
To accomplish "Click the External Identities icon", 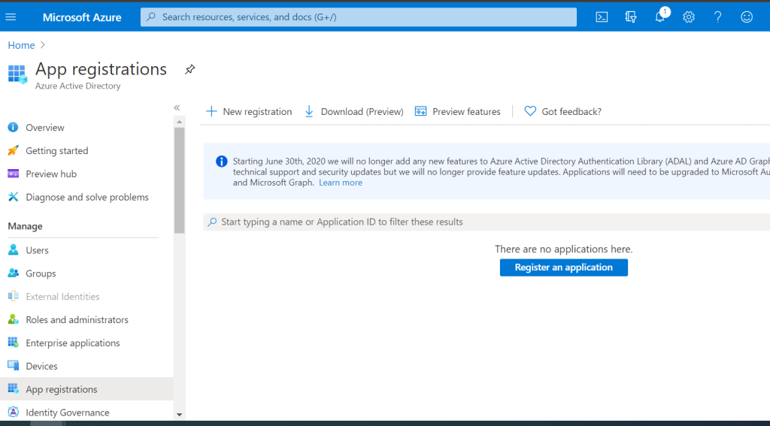I will [x=14, y=296].
